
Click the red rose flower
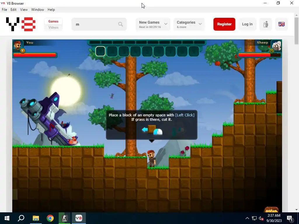point(187,148)
